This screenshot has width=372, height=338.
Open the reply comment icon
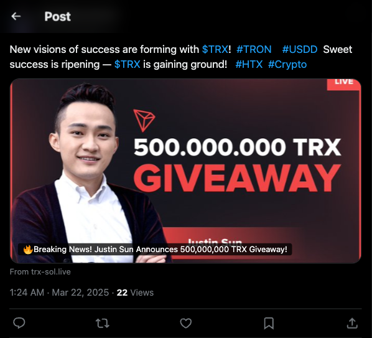click(x=19, y=323)
